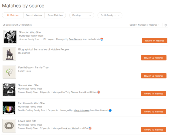Screen dimensions: 172x136
Task: Click '101 people' text in Silander row
Action: (x=48, y=39)
